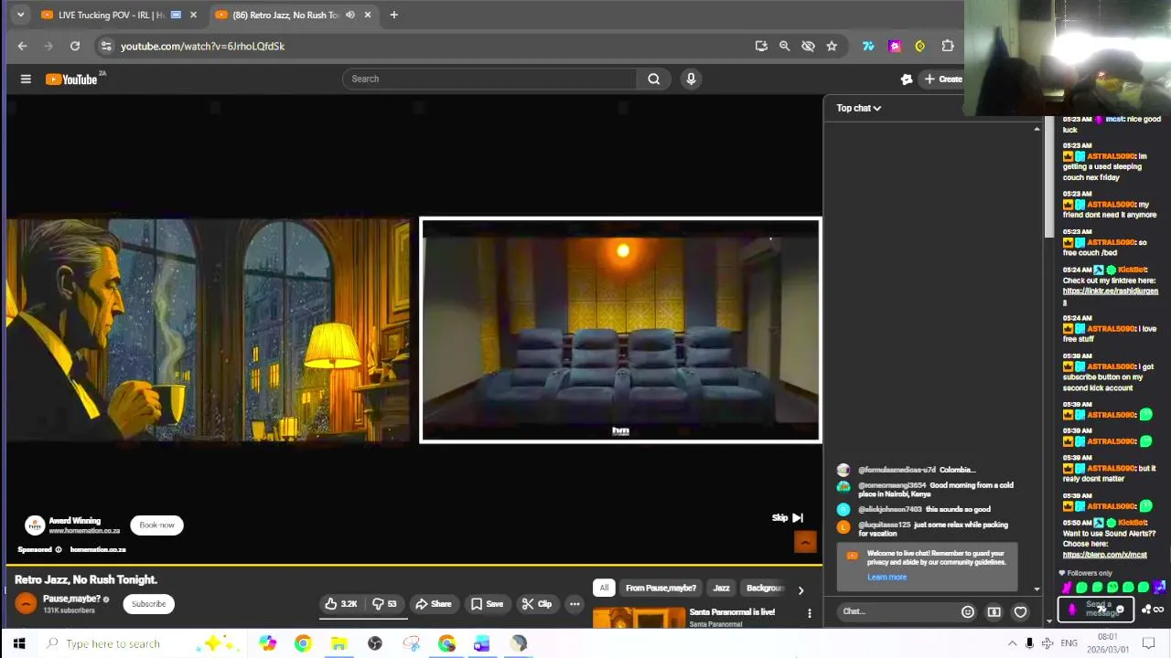This screenshot has width=1171, height=658.
Task: Open OBS Studio from taskbar
Action: (375, 643)
